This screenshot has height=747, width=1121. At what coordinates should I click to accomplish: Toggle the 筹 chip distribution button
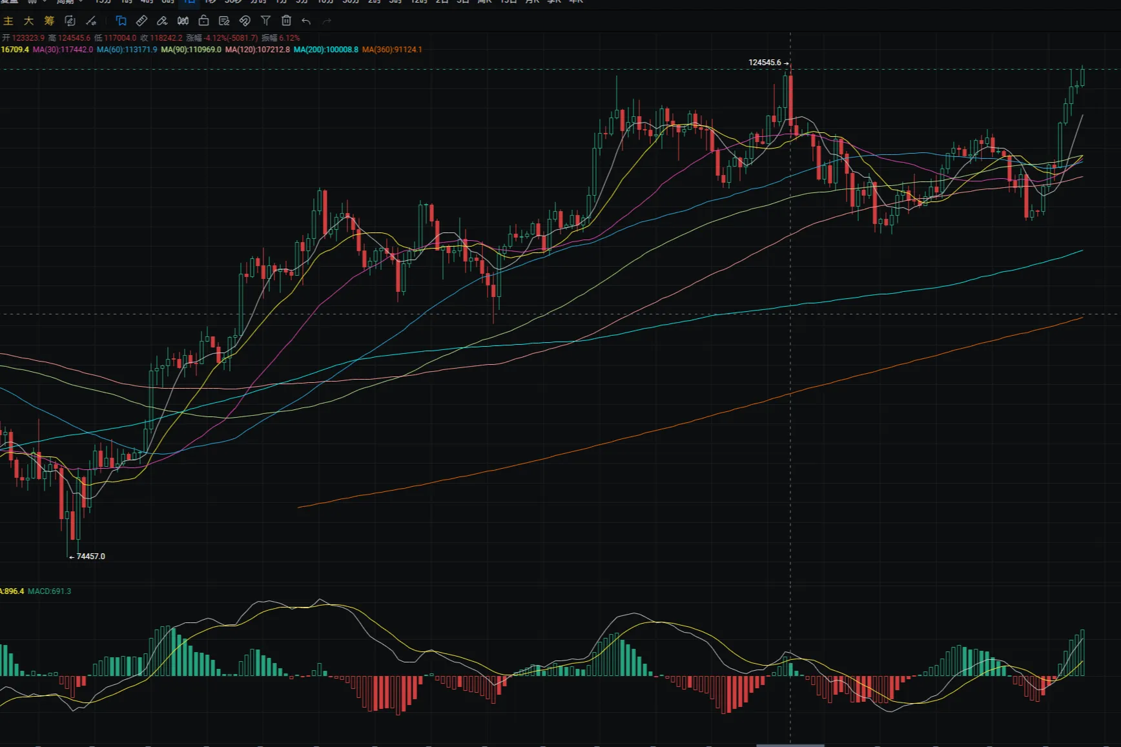pos(49,21)
